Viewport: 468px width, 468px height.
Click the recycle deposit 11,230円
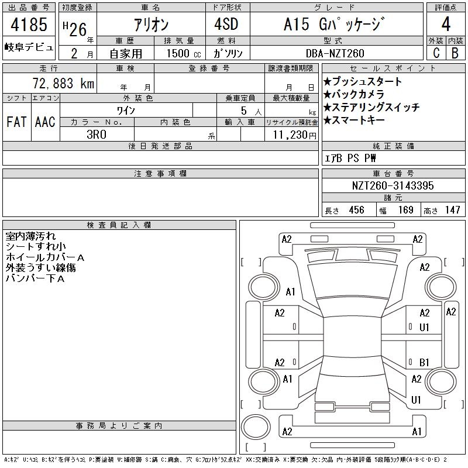[295, 135]
